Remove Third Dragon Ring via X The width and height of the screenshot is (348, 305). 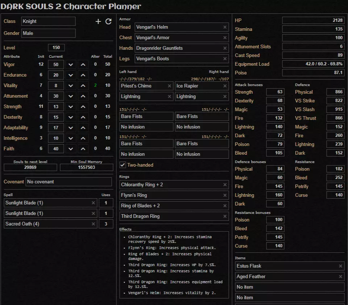coord(225,216)
